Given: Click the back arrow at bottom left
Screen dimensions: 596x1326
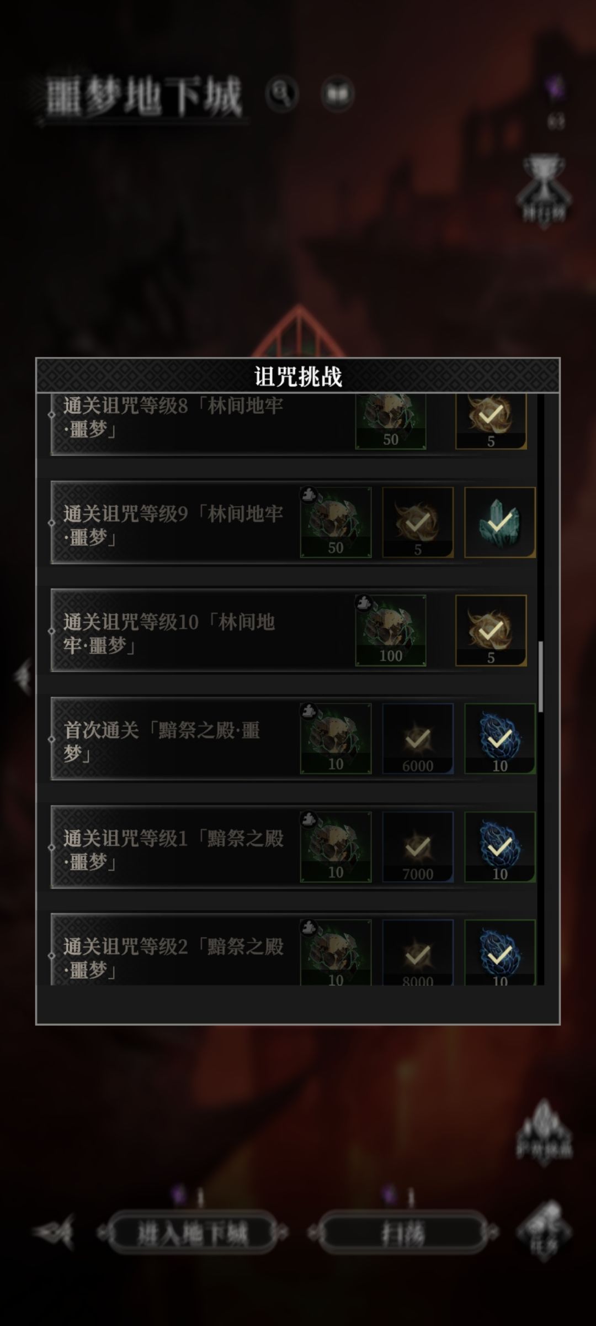Looking at the screenshot, I should [54, 1232].
